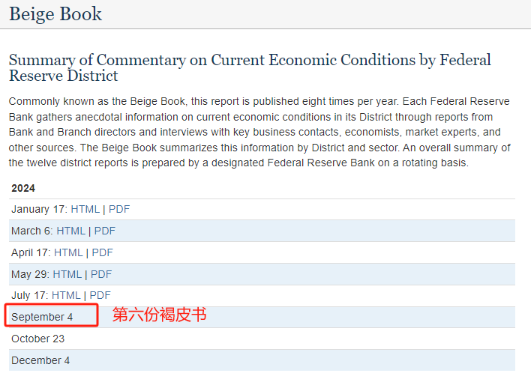Open April 17 HTML report
Screen dimensions: 531x391
(68, 252)
